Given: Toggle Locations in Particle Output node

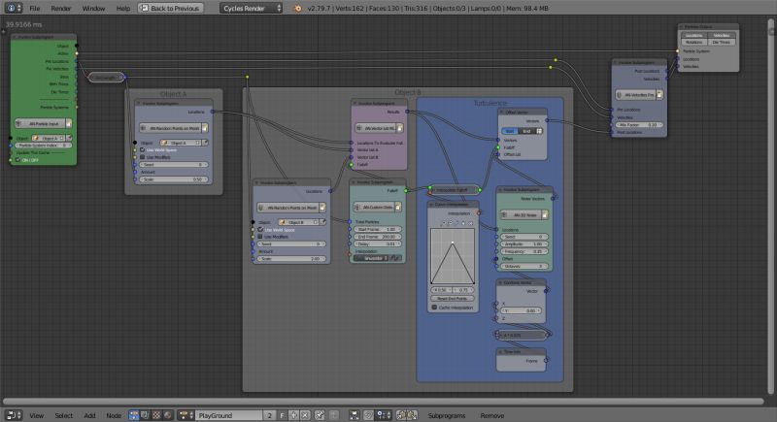Looking at the screenshot, I should coord(693,35).
